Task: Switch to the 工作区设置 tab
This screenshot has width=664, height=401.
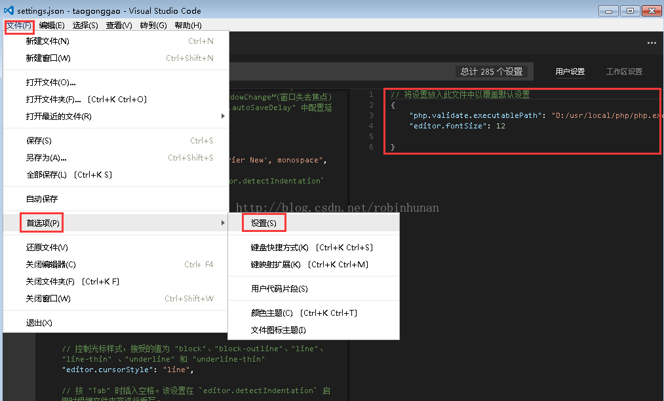Action: (624, 72)
